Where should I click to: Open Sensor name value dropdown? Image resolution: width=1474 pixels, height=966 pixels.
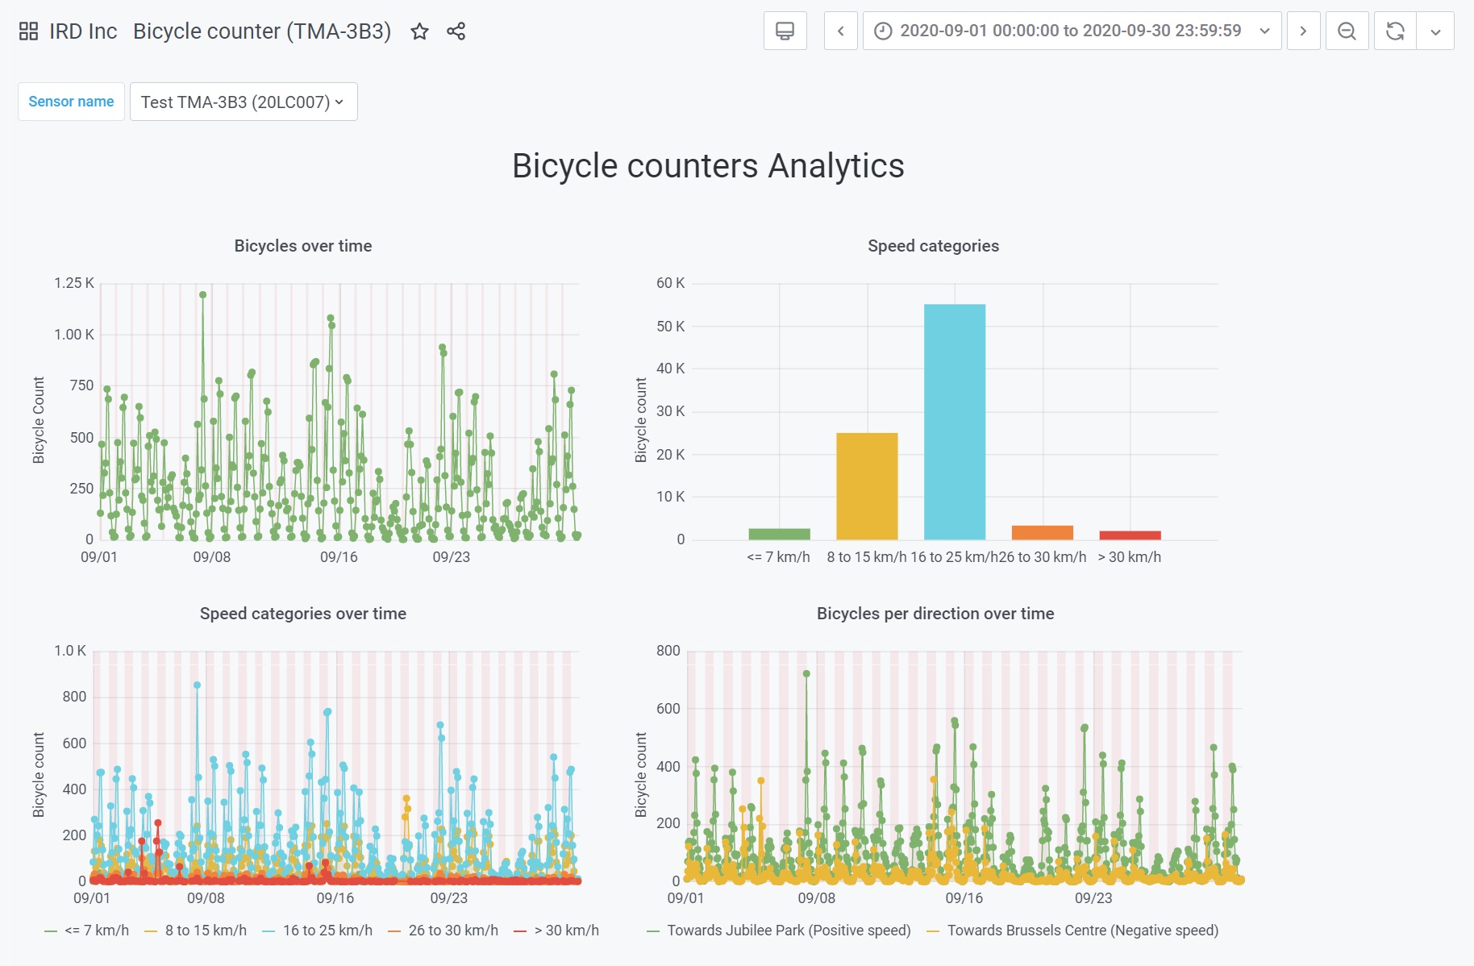244,102
